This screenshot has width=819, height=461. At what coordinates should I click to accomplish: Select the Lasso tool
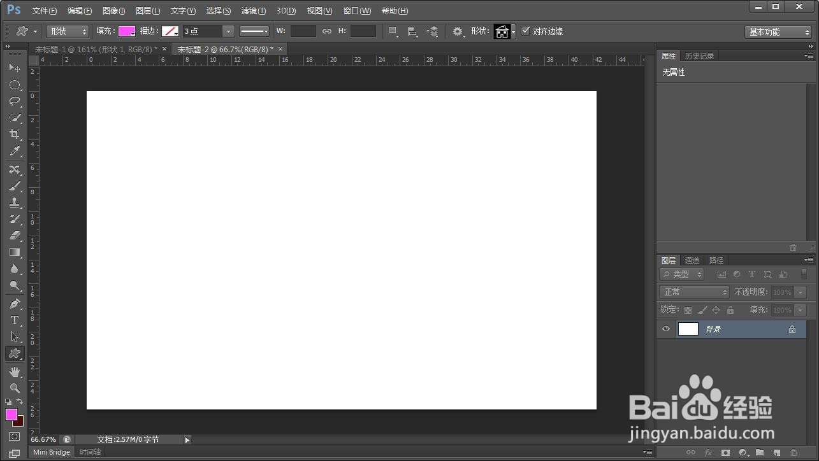point(15,101)
